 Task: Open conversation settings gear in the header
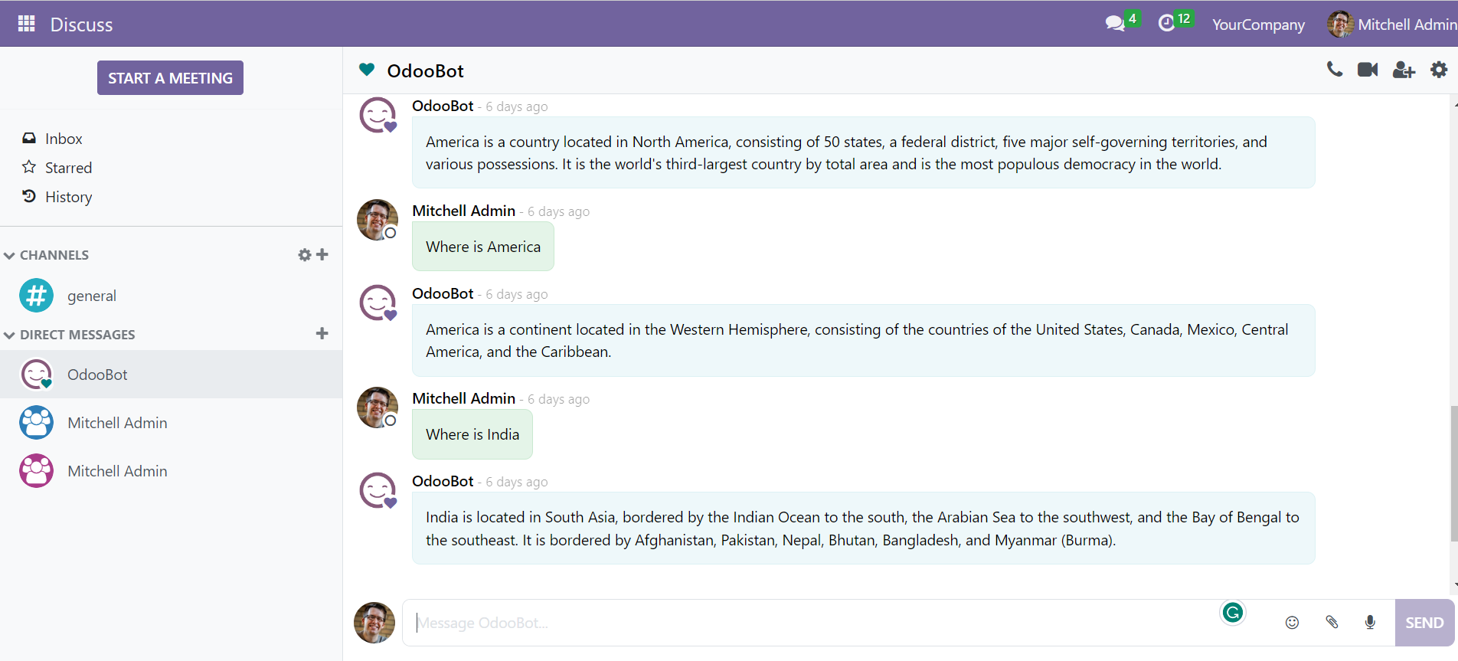(x=1439, y=70)
